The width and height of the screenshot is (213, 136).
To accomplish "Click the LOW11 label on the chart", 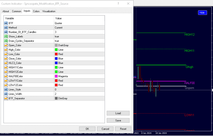I will point(189,115).
